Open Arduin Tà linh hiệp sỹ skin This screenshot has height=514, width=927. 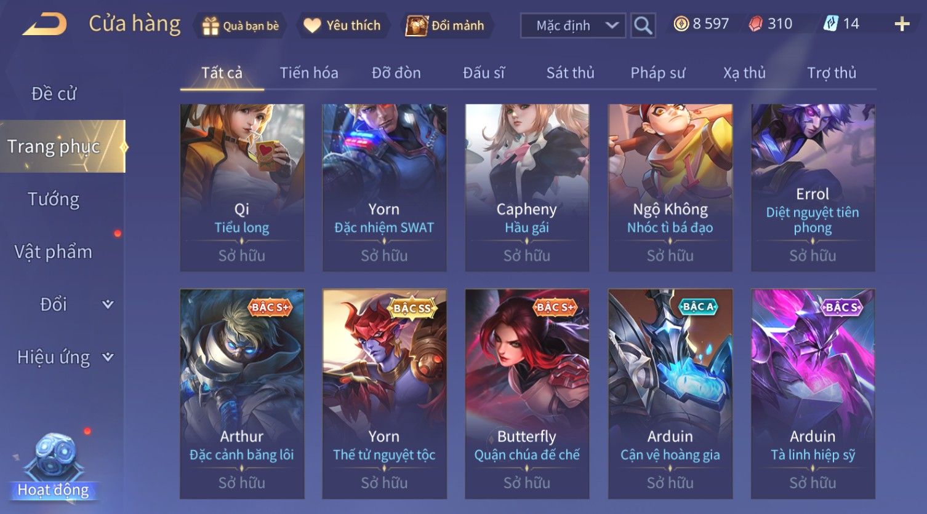click(x=813, y=393)
